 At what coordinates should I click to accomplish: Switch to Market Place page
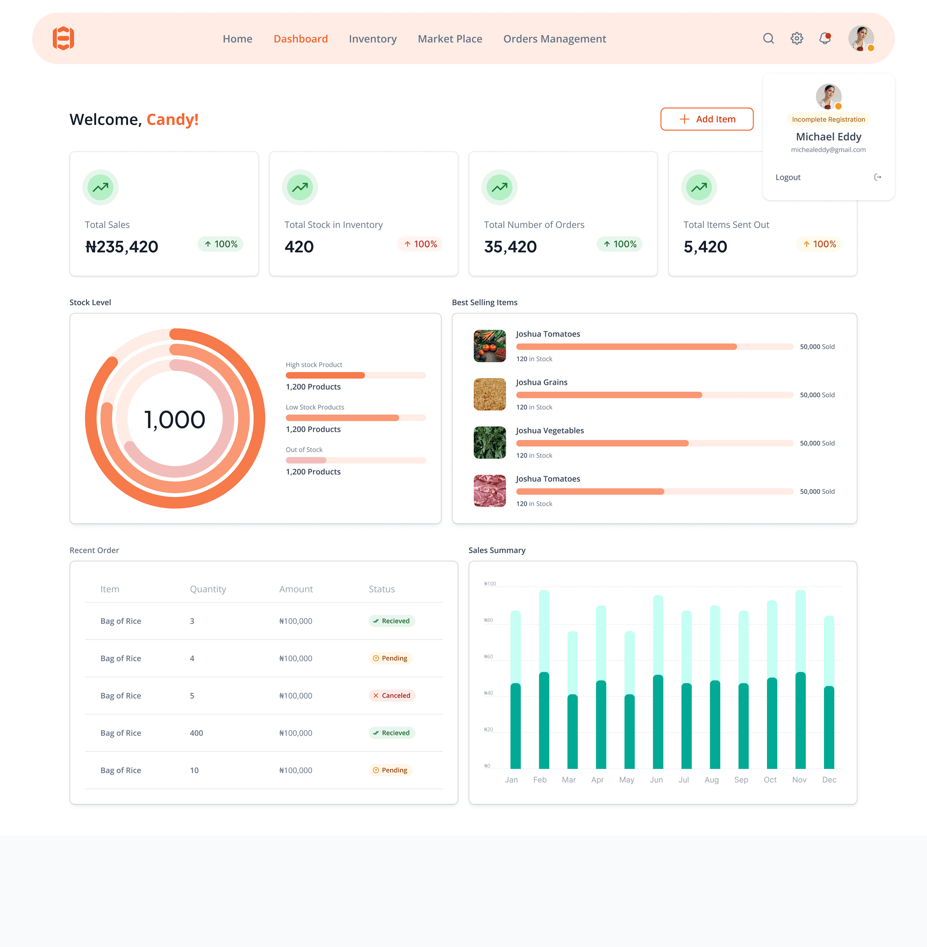point(449,39)
